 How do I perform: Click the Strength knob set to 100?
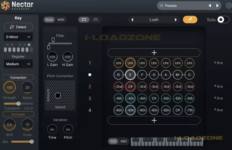pyautogui.click(x=9, y=87)
